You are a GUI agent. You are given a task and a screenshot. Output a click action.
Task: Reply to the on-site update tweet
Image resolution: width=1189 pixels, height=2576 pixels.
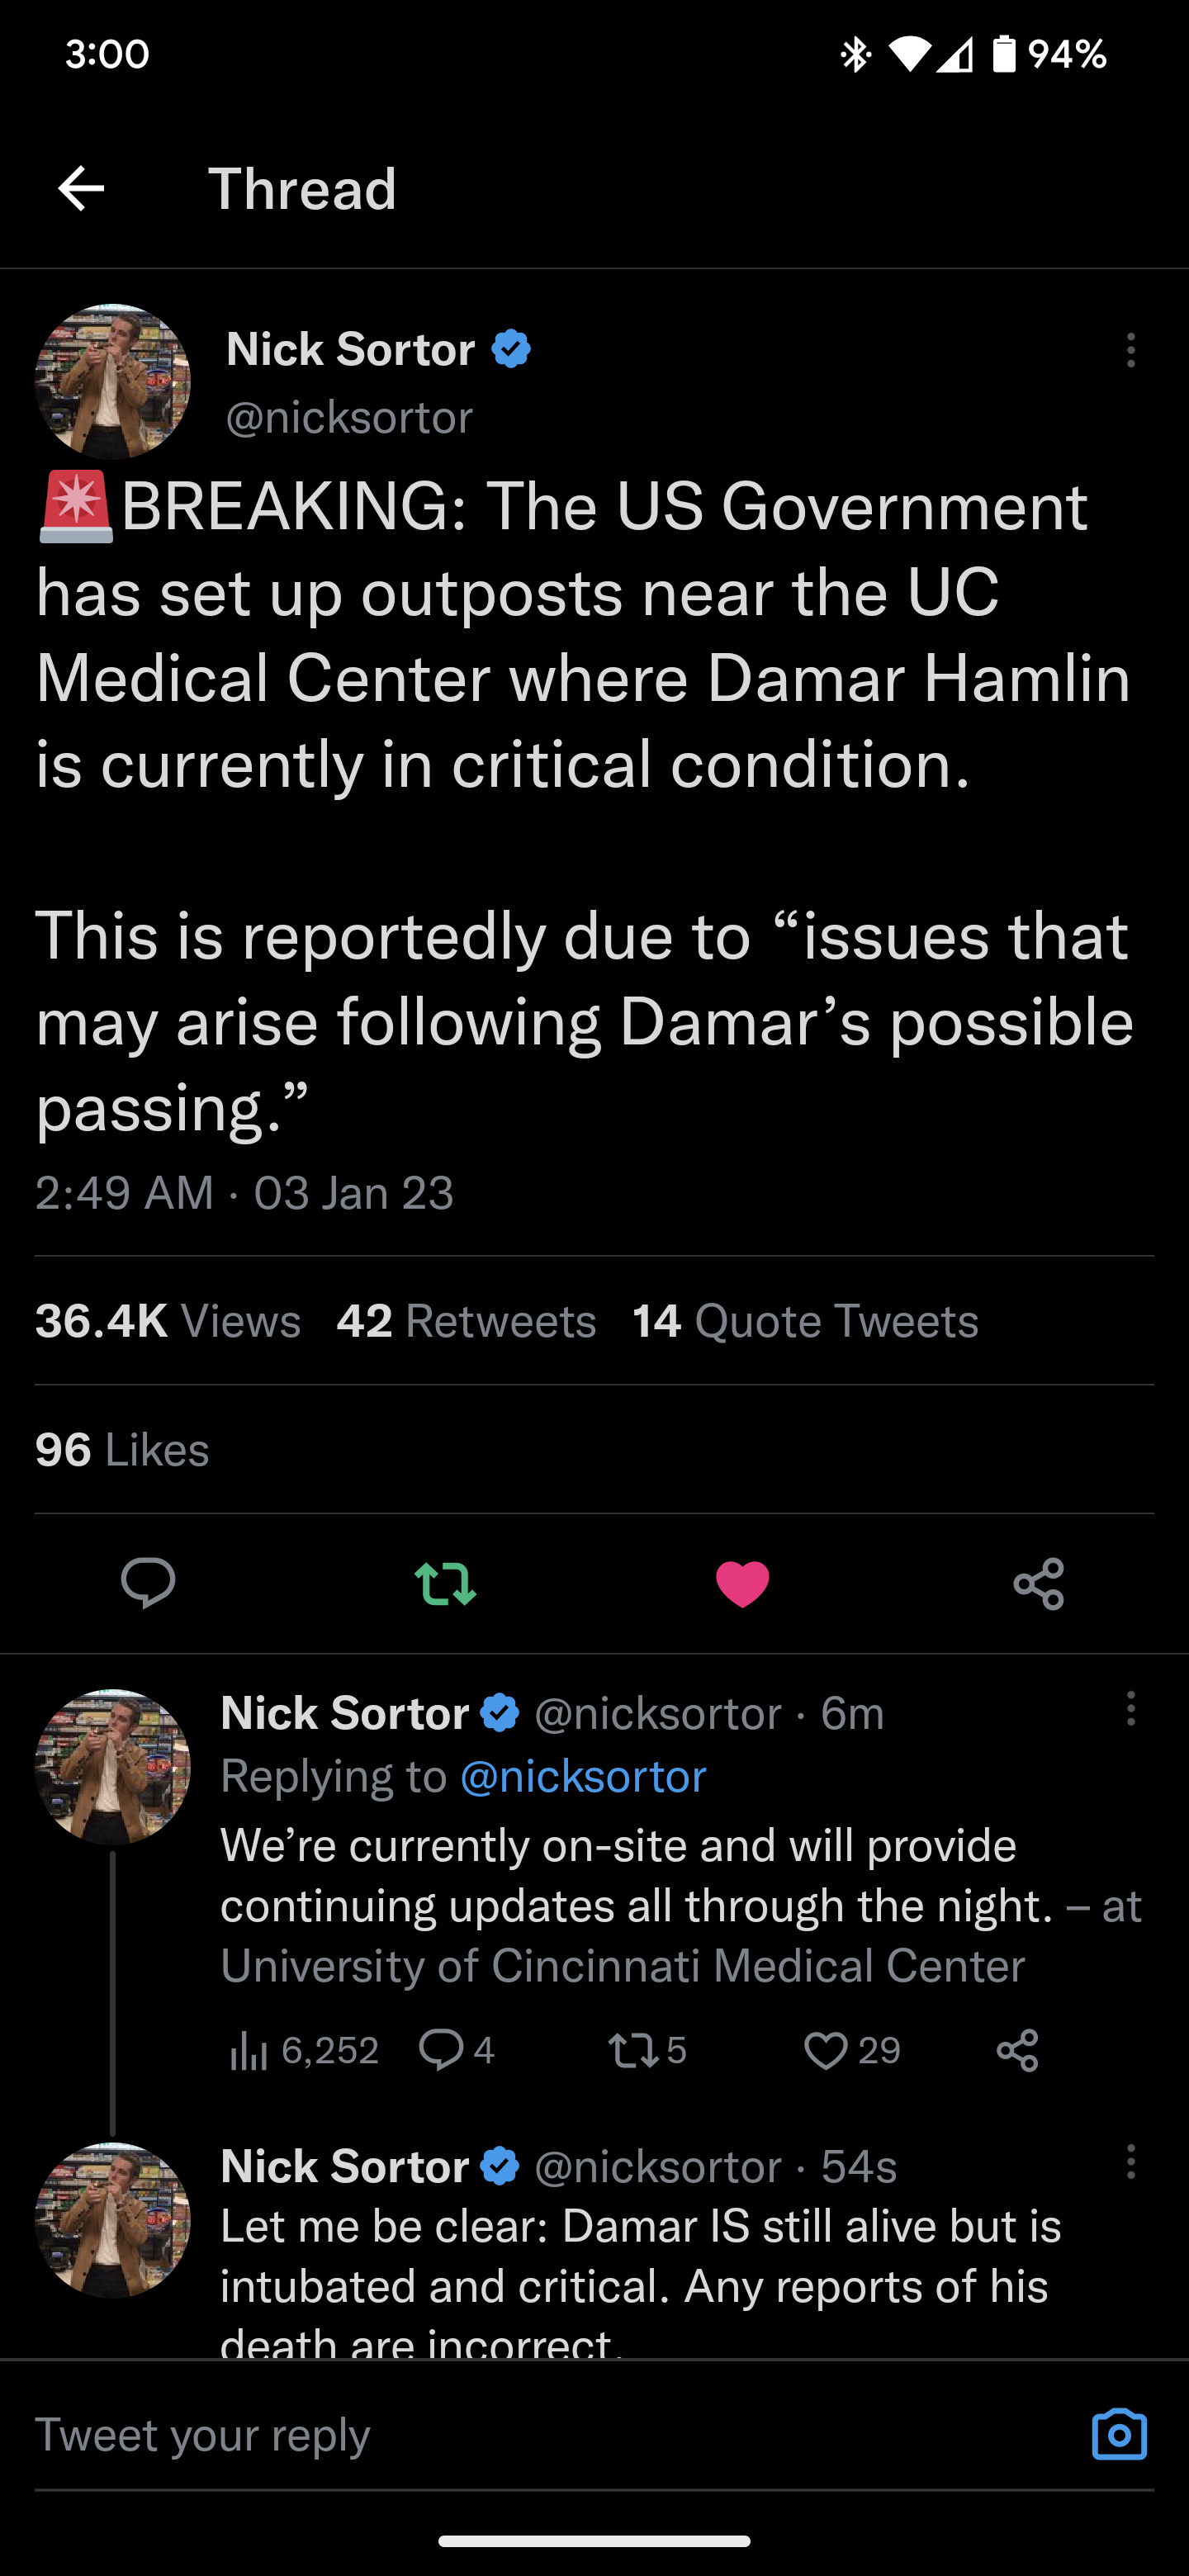(456, 2050)
